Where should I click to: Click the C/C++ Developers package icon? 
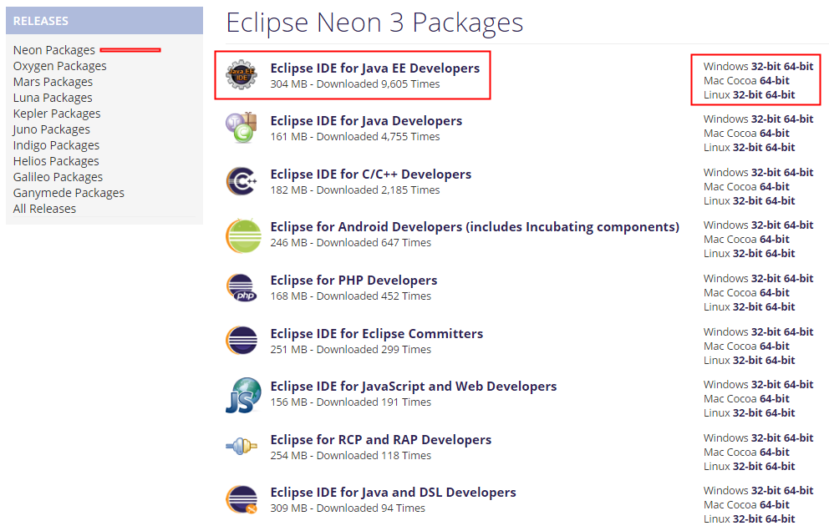tap(242, 181)
